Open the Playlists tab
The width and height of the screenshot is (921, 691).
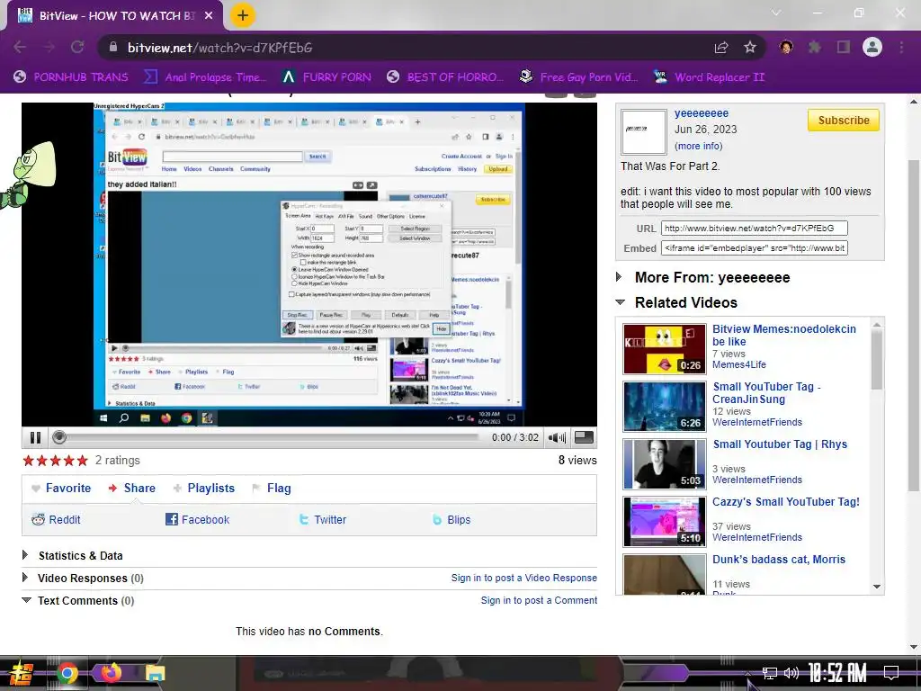(204, 489)
